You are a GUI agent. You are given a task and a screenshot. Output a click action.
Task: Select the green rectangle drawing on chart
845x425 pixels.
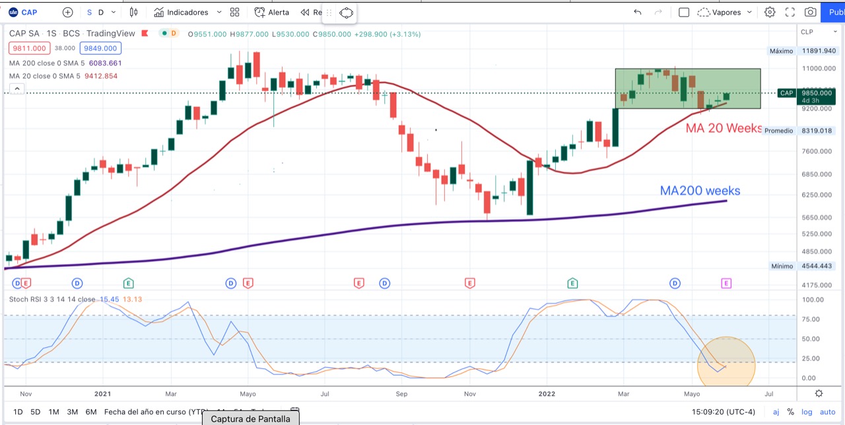tap(688, 88)
